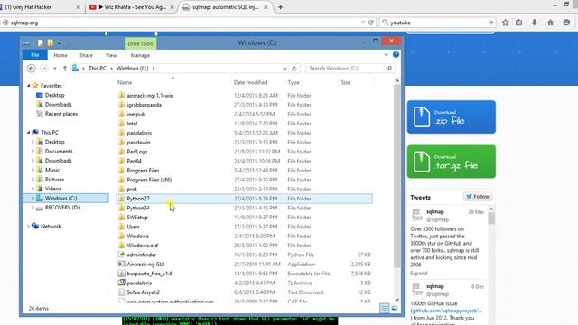The height and width of the screenshot is (325, 578).
Task: Switch to the View ribbon tab
Action: click(x=111, y=55)
